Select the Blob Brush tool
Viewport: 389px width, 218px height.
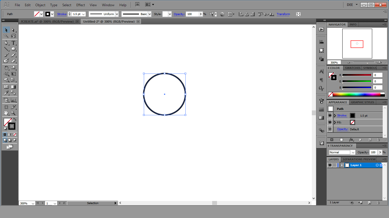pos(6,61)
